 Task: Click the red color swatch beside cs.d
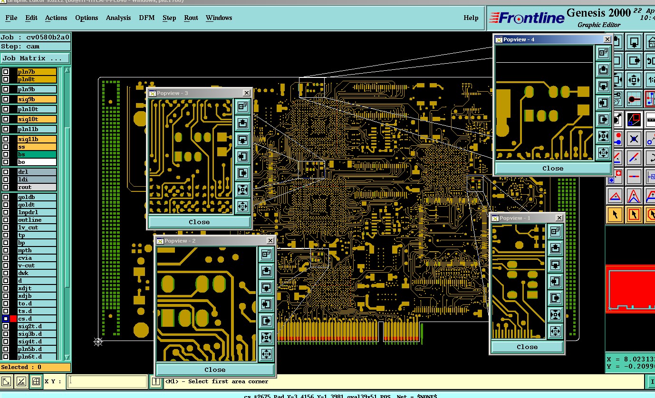[13, 319]
